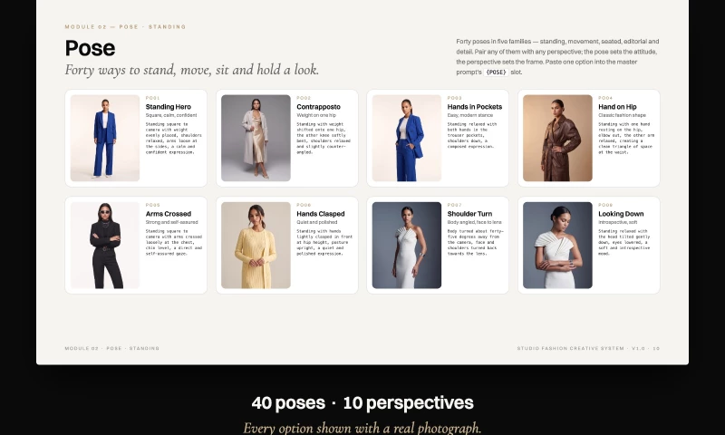This screenshot has width=725, height=435.
Task: Click the Hands Clasped heading
Action: 321,214
